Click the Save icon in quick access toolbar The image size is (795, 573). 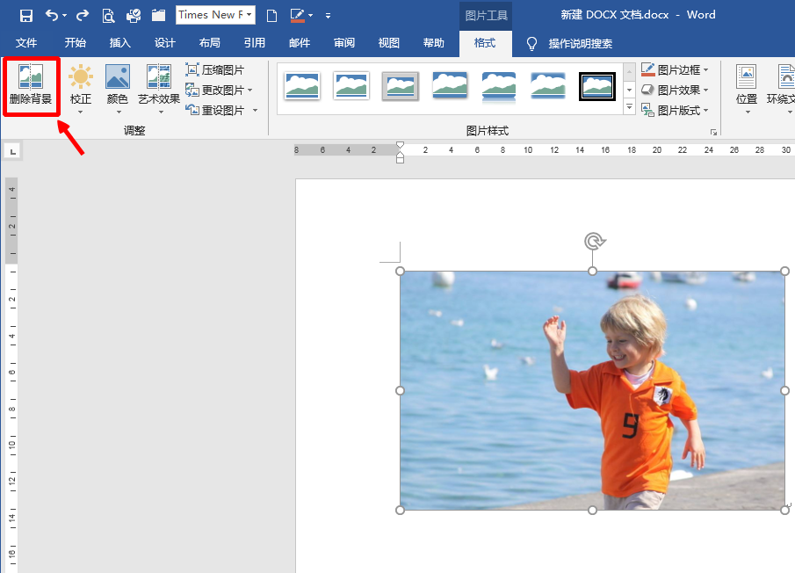pyautogui.click(x=25, y=16)
